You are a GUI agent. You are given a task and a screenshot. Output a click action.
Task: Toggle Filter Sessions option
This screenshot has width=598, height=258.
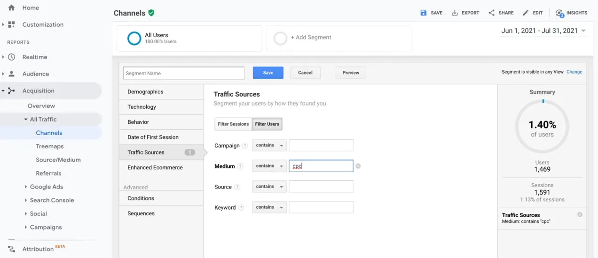(x=233, y=124)
